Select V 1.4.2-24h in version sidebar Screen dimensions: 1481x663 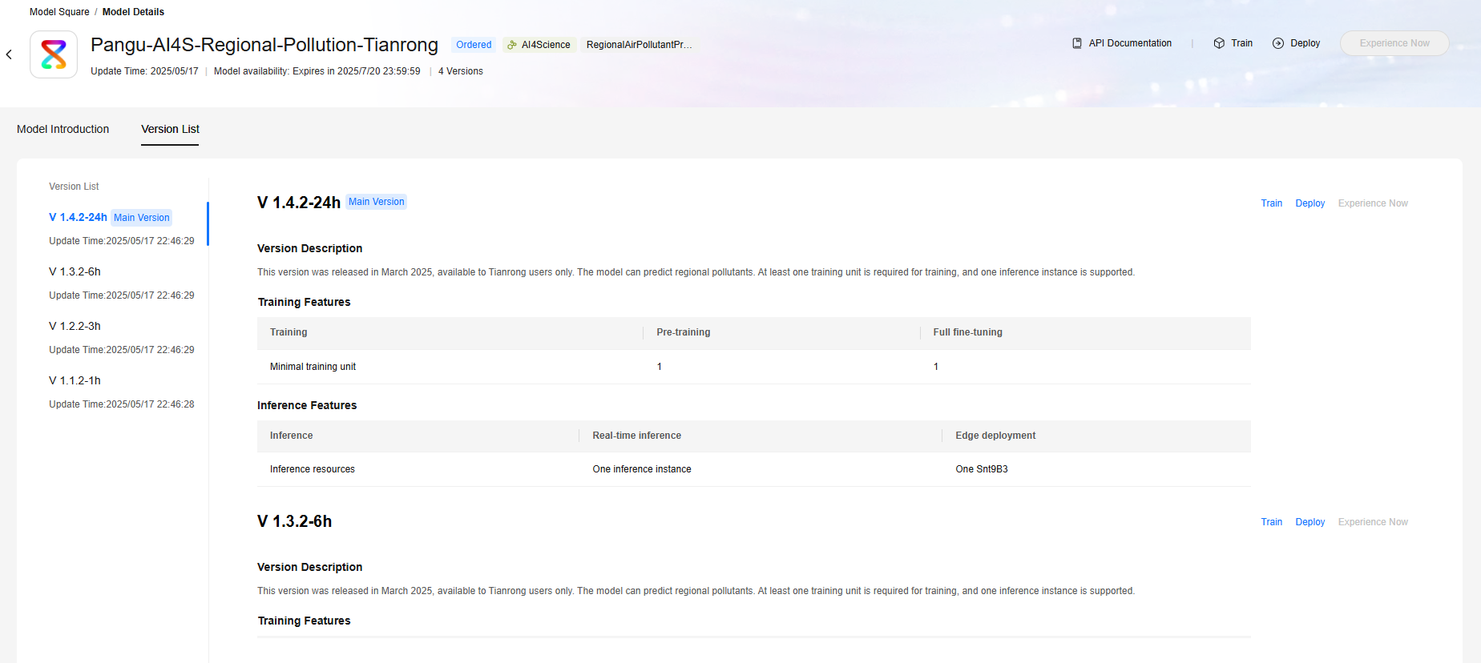coord(78,217)
